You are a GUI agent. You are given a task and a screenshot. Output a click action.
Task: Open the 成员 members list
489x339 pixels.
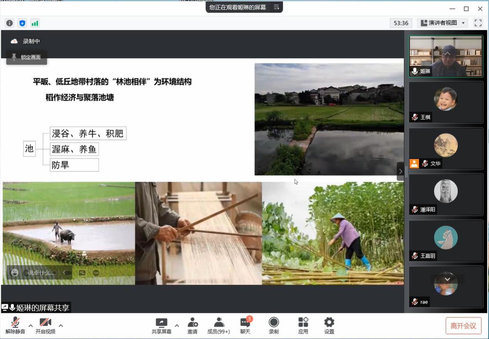pos(218,325)
